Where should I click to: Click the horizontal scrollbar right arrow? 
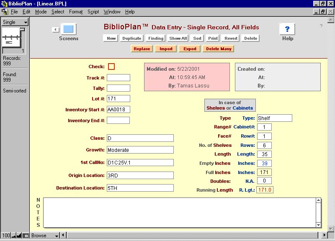coord(324,235)
